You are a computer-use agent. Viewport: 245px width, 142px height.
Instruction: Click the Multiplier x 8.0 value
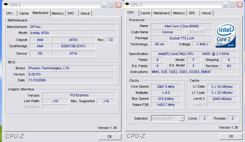tap(166, 93)
